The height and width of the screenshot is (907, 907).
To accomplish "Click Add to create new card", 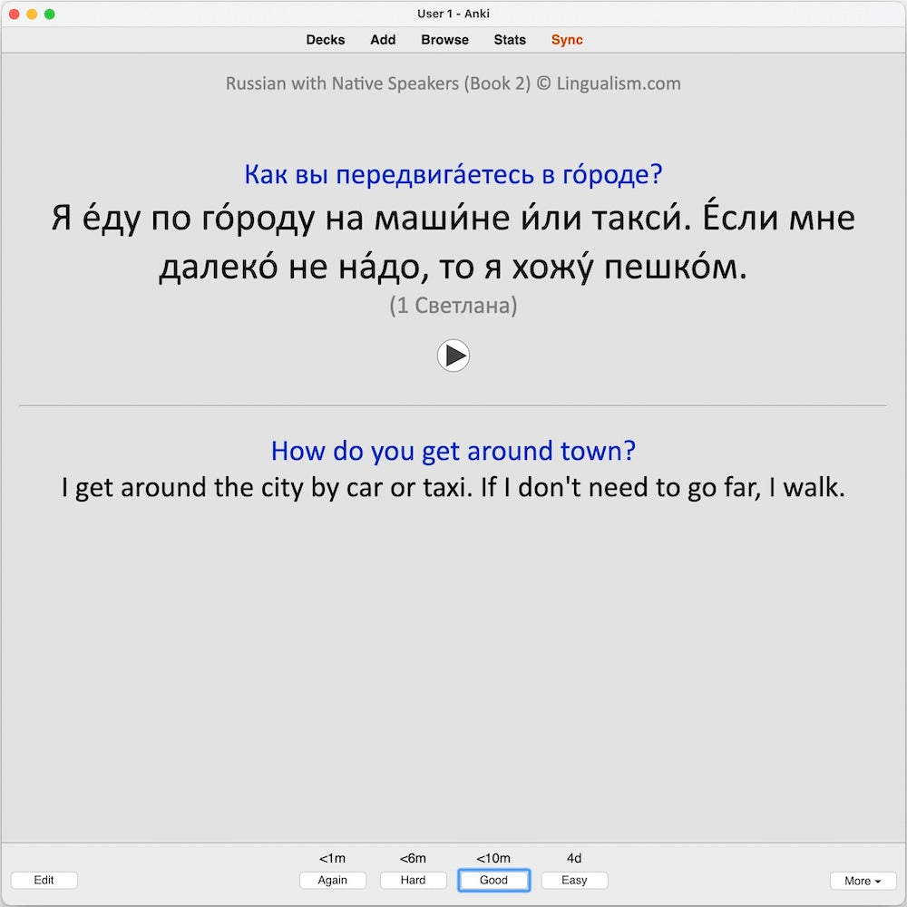I will [x=383, y=40].
